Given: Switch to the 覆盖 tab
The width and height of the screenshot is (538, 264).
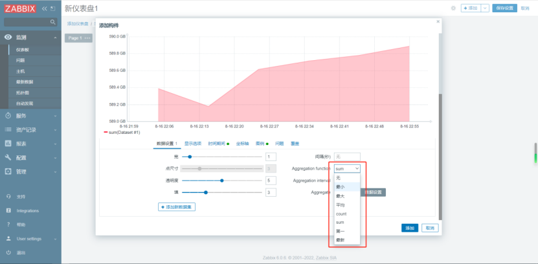Looking at the screenshot, I should 295,144.
